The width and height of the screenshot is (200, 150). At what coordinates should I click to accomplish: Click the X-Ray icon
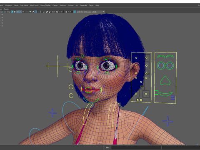click(x=47, y=12)
